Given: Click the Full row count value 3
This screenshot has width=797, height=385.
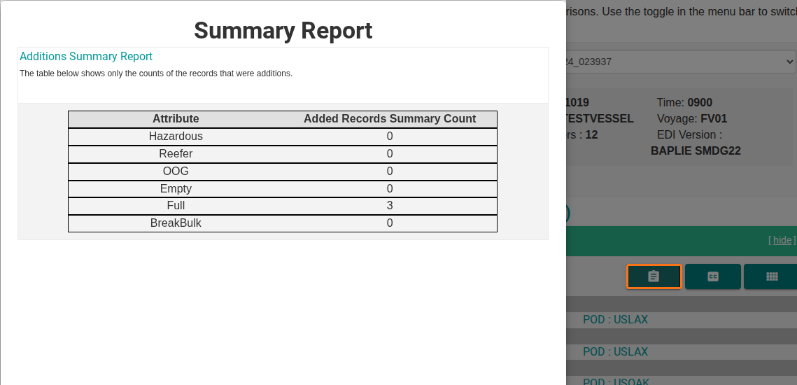Looking at the screenshot, I should 390,206.
